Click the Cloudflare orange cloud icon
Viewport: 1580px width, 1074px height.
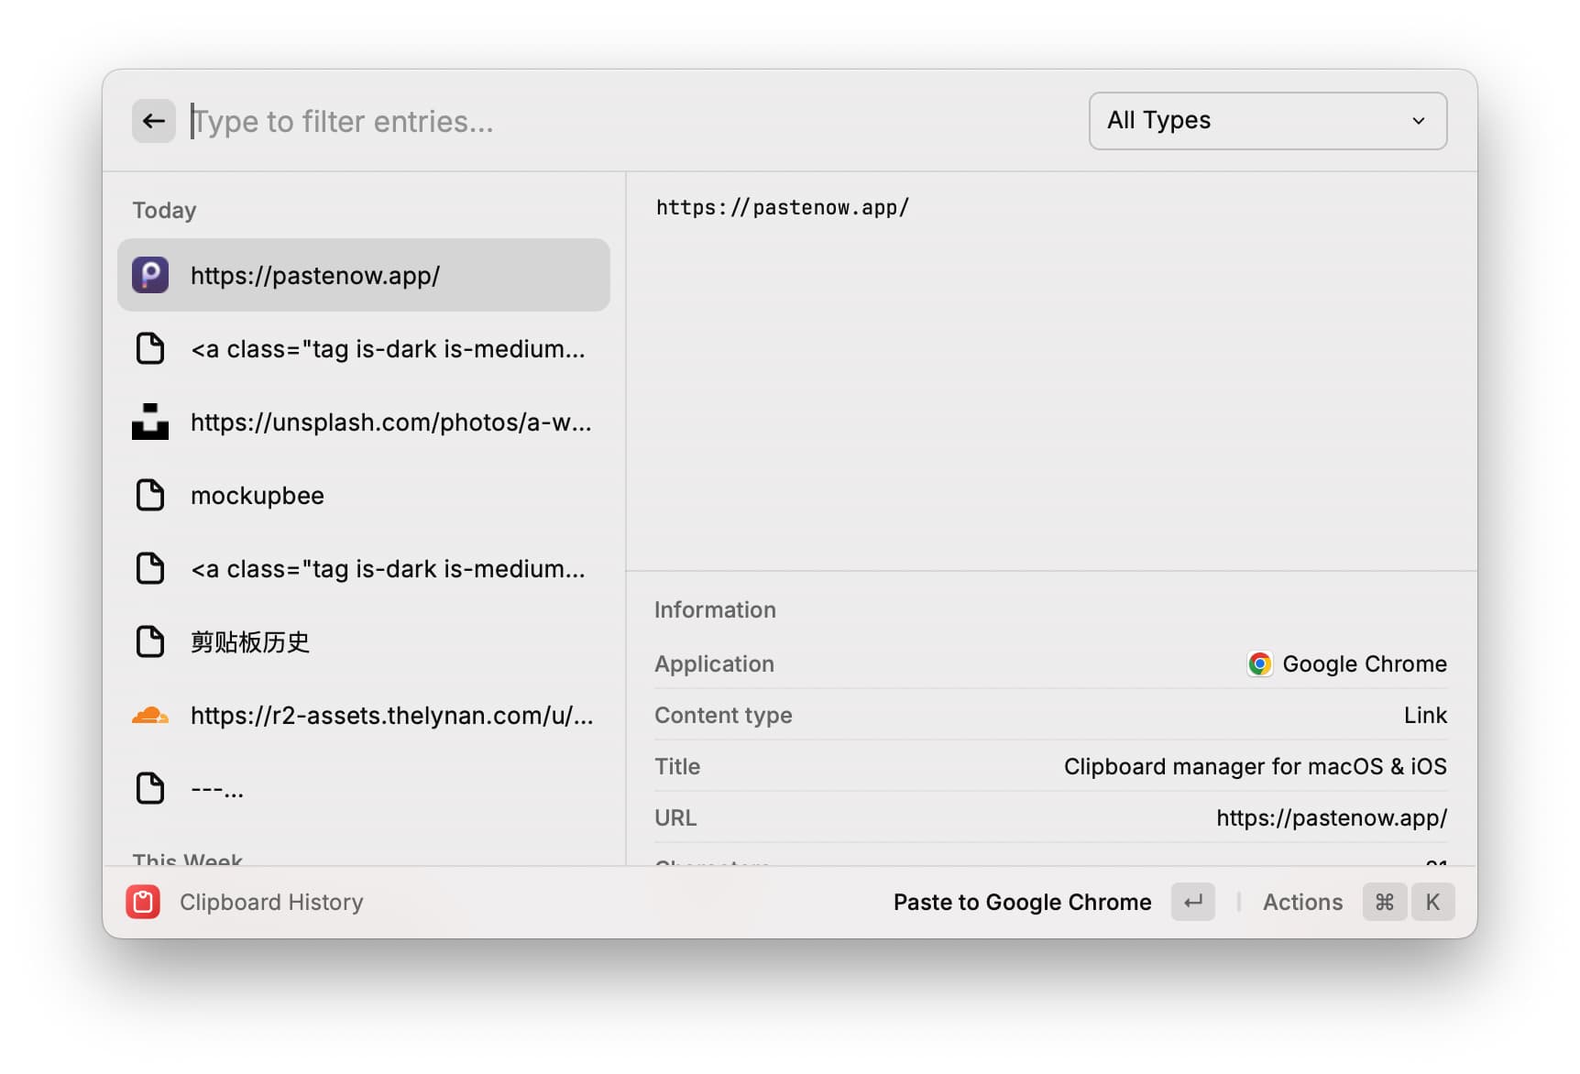pyautogui.click(x=150, y=715)
